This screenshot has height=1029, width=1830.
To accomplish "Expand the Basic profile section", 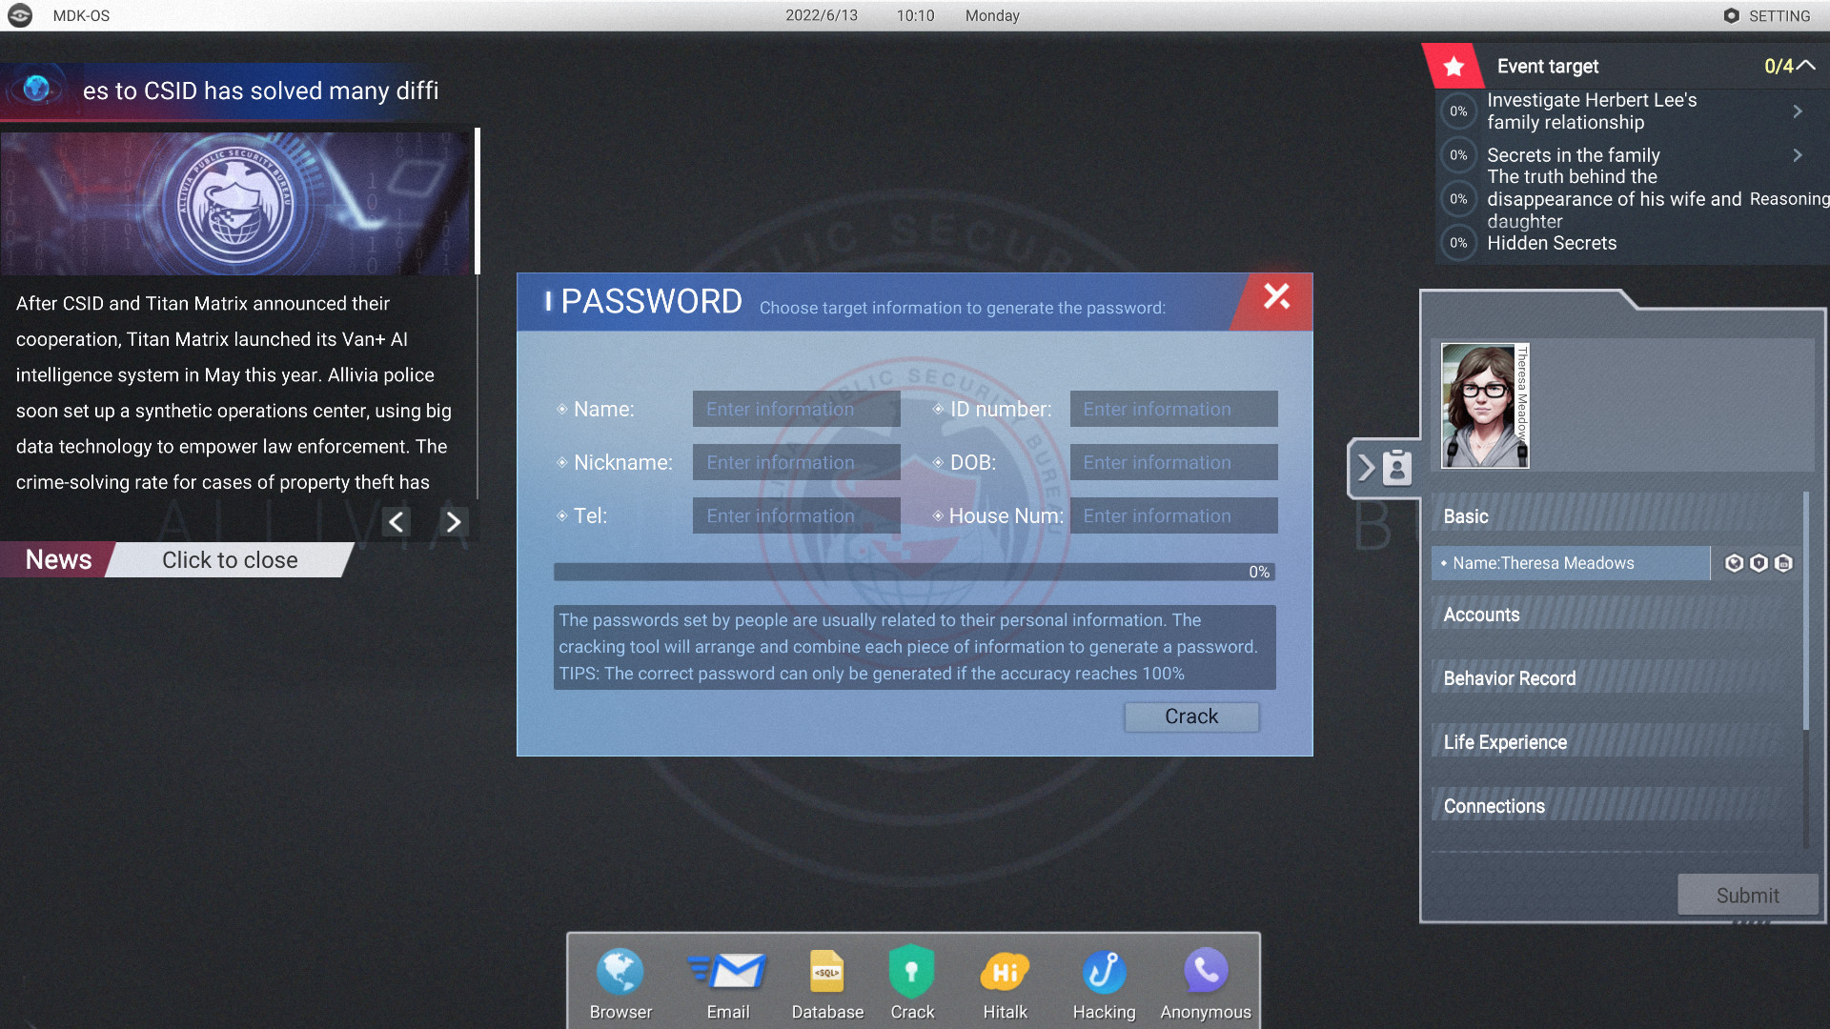I will 1467,515.
